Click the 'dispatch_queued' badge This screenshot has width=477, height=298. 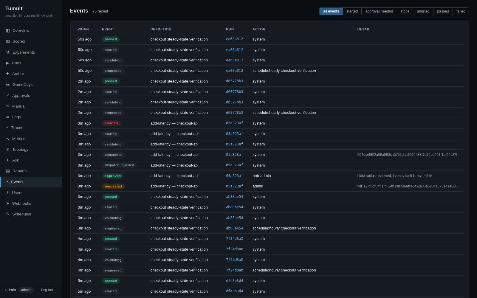[x=119, y=165]
